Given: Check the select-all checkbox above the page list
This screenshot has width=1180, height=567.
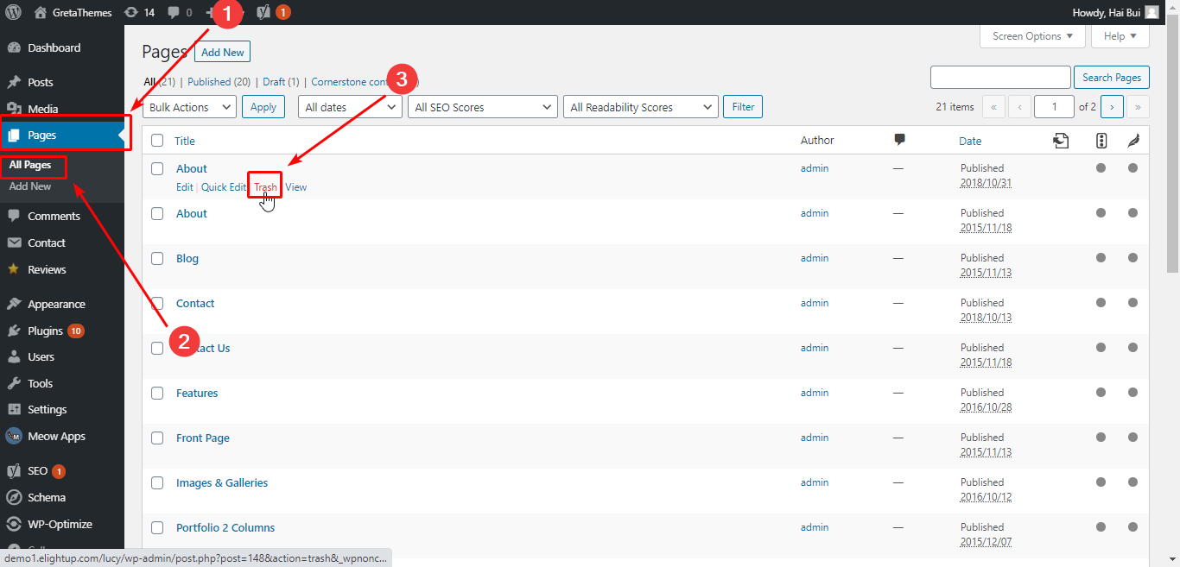Looking at the screenshot, I should (x=156, y=140).
